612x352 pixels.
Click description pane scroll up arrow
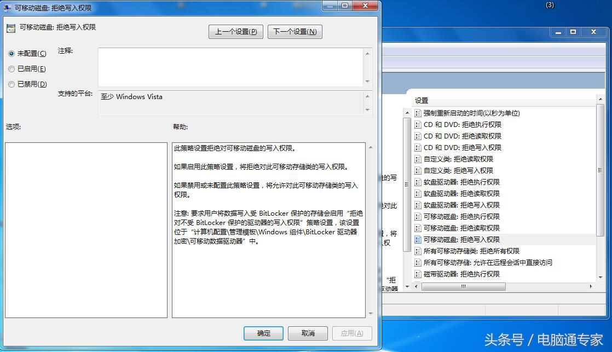click(407, 113)
